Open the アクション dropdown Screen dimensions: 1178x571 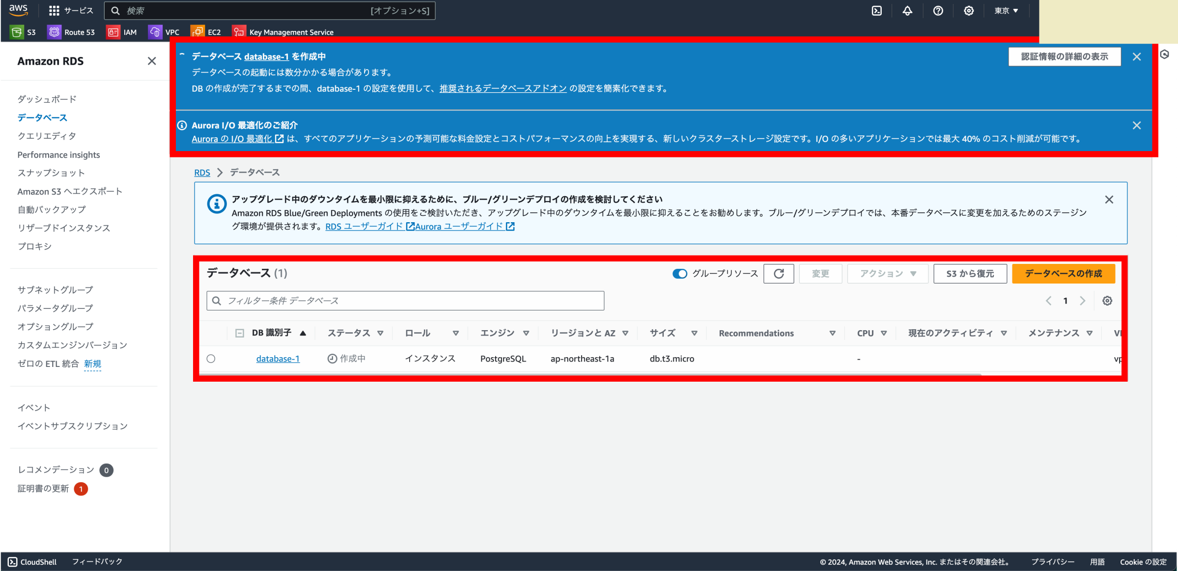point(887,273)
